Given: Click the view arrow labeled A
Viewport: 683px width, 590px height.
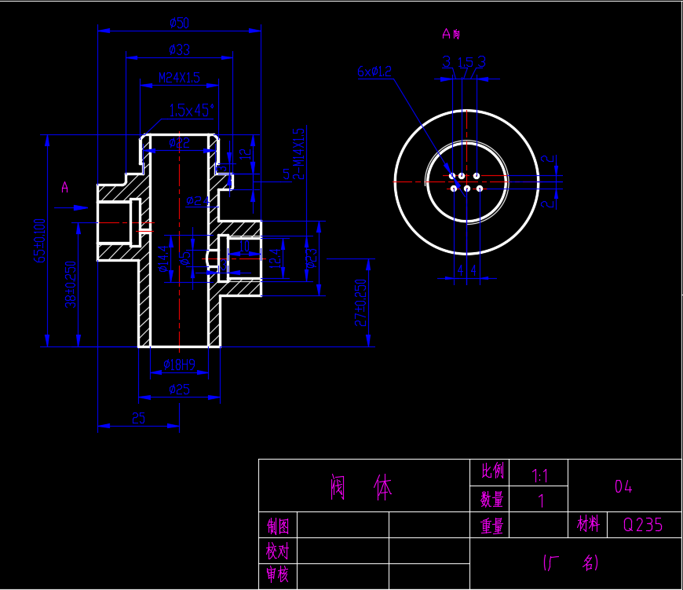Looking at the screenshot, I should coord(71,208).
